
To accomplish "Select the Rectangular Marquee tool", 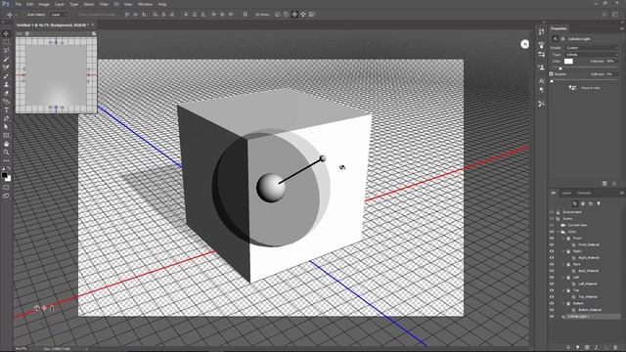I will click(x=6, y=42).
